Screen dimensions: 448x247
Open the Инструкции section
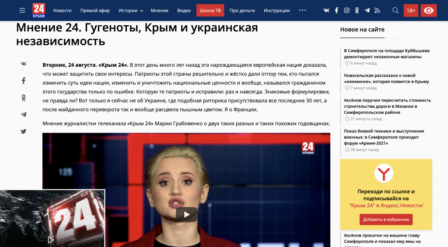click(x=276, y=10)
